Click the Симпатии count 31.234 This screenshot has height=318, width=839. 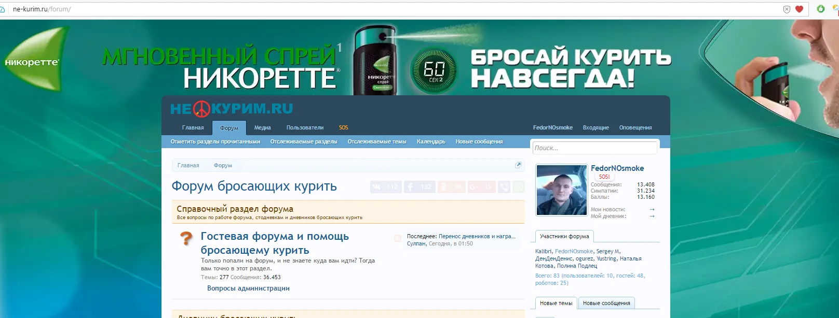pos(646,191)
